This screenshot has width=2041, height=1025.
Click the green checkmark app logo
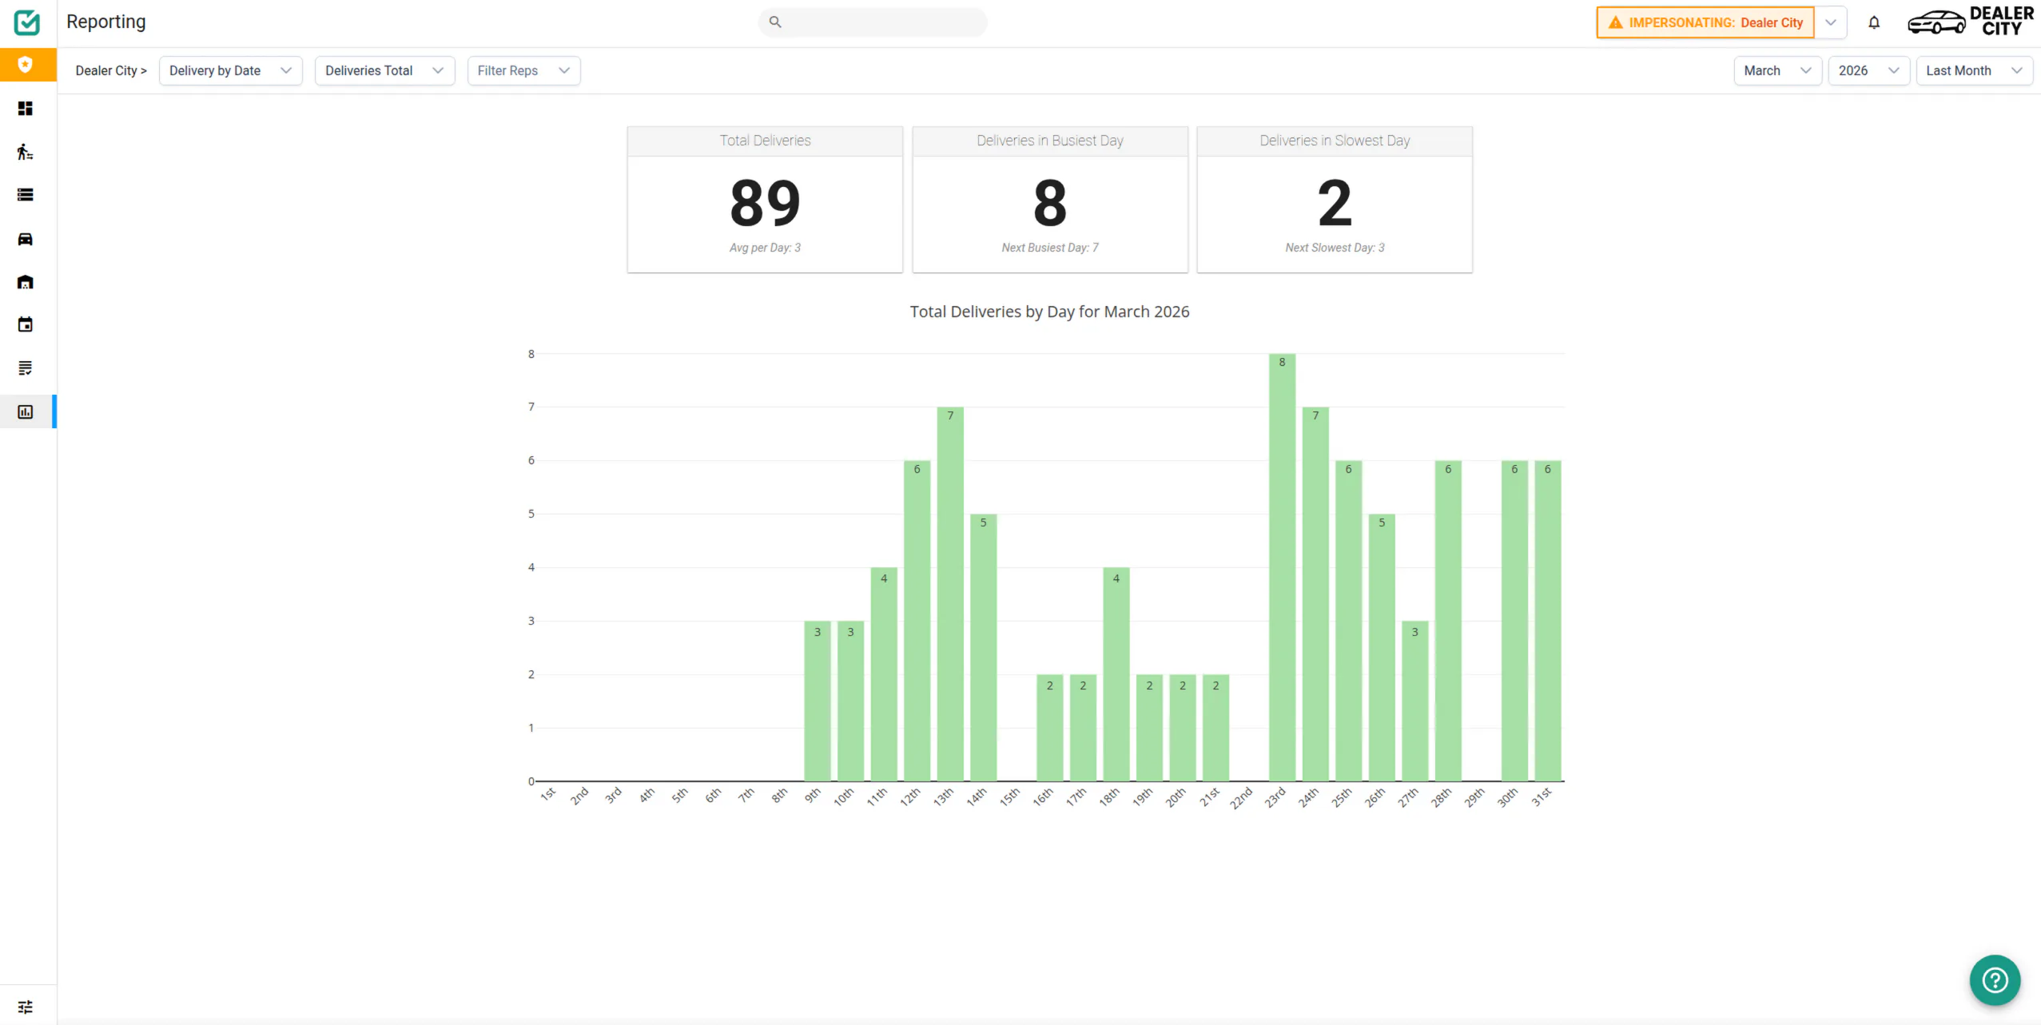click(27, 22)
